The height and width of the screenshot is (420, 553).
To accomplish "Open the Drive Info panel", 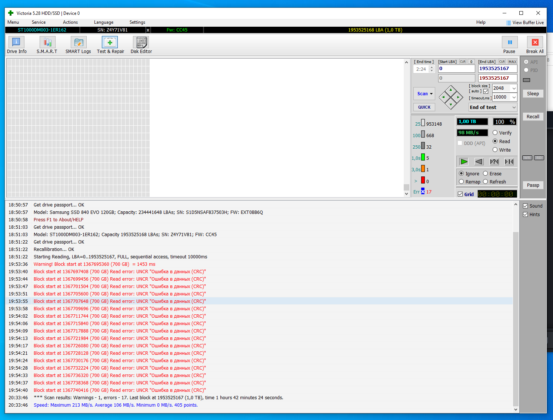I will click(x=16, y=42).
